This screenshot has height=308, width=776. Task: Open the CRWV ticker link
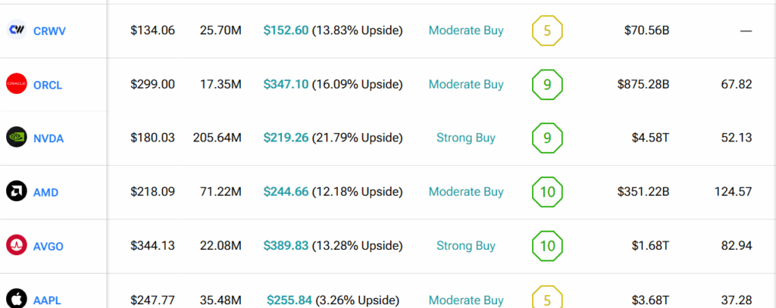[x=49, y=31]
